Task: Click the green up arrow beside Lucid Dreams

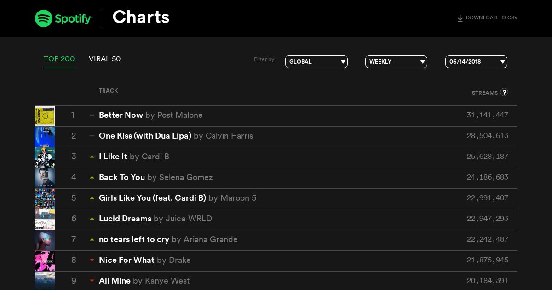Action: pos(92,219)
